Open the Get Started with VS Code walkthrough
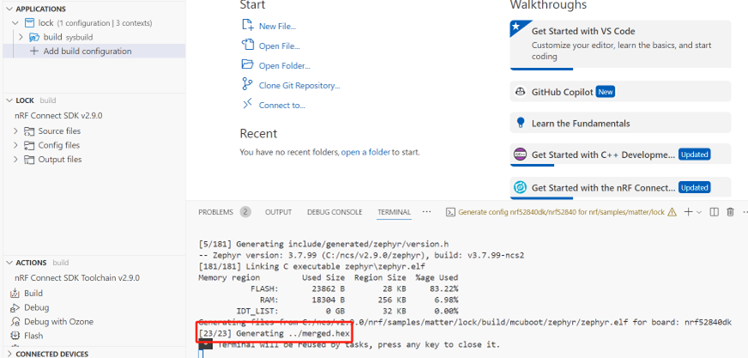The height and width of the screenshot is (358, 748). click(x=620, y=45)
